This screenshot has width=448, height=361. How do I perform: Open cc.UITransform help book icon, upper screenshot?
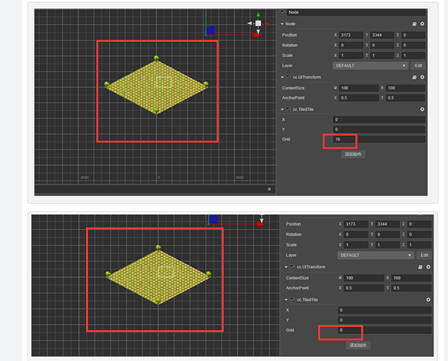[x=414, y=77]
